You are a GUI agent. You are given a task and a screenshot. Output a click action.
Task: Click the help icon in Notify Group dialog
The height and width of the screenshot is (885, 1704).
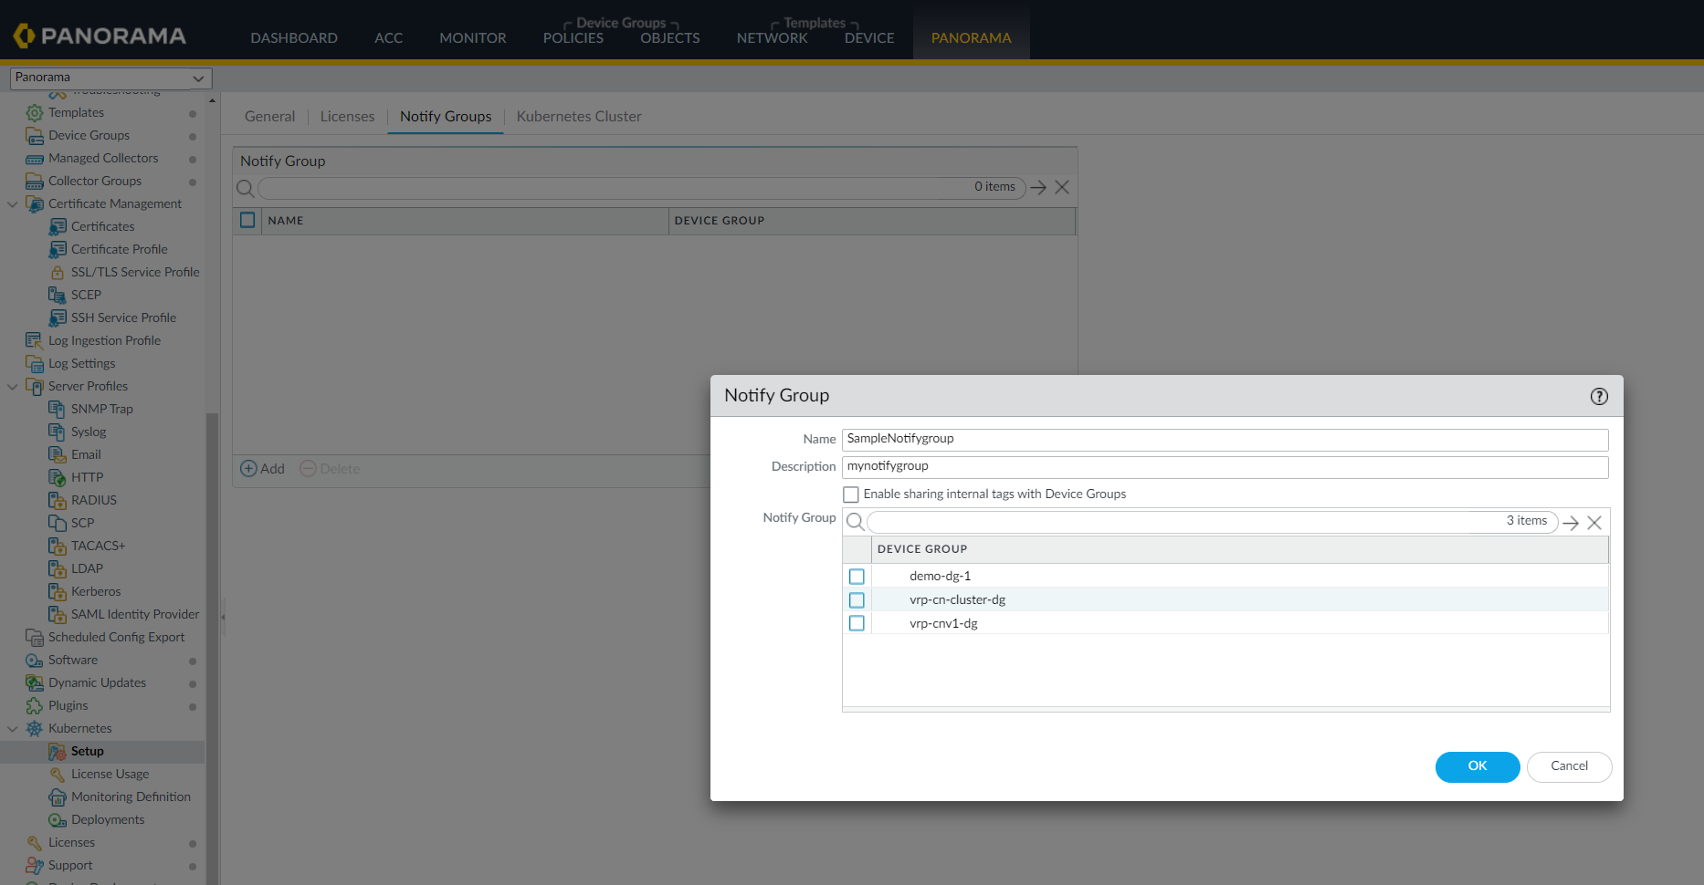click(1598, 396)
